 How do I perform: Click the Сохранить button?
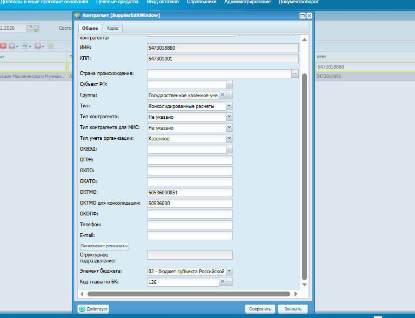click(260, 309)
